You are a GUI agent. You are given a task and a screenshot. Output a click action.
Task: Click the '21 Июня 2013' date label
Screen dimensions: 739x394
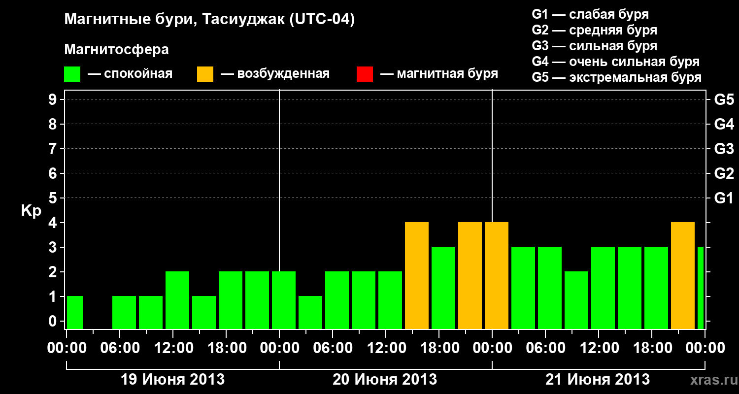(x=598, y=380)
